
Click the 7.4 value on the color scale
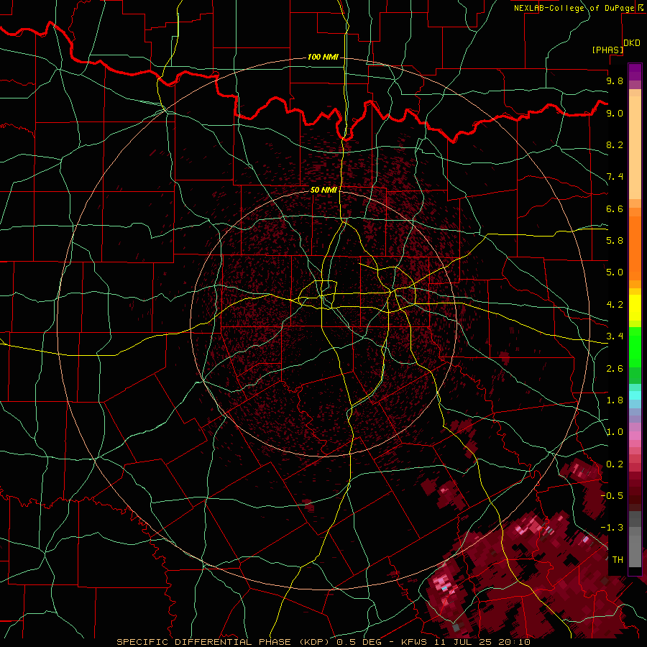(615, 177)
